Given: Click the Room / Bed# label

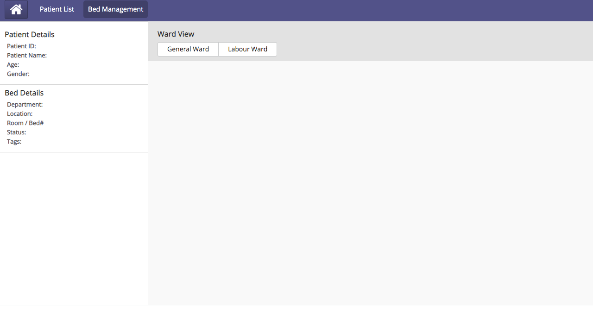Looking at the screenshot, I should point(25,123).
